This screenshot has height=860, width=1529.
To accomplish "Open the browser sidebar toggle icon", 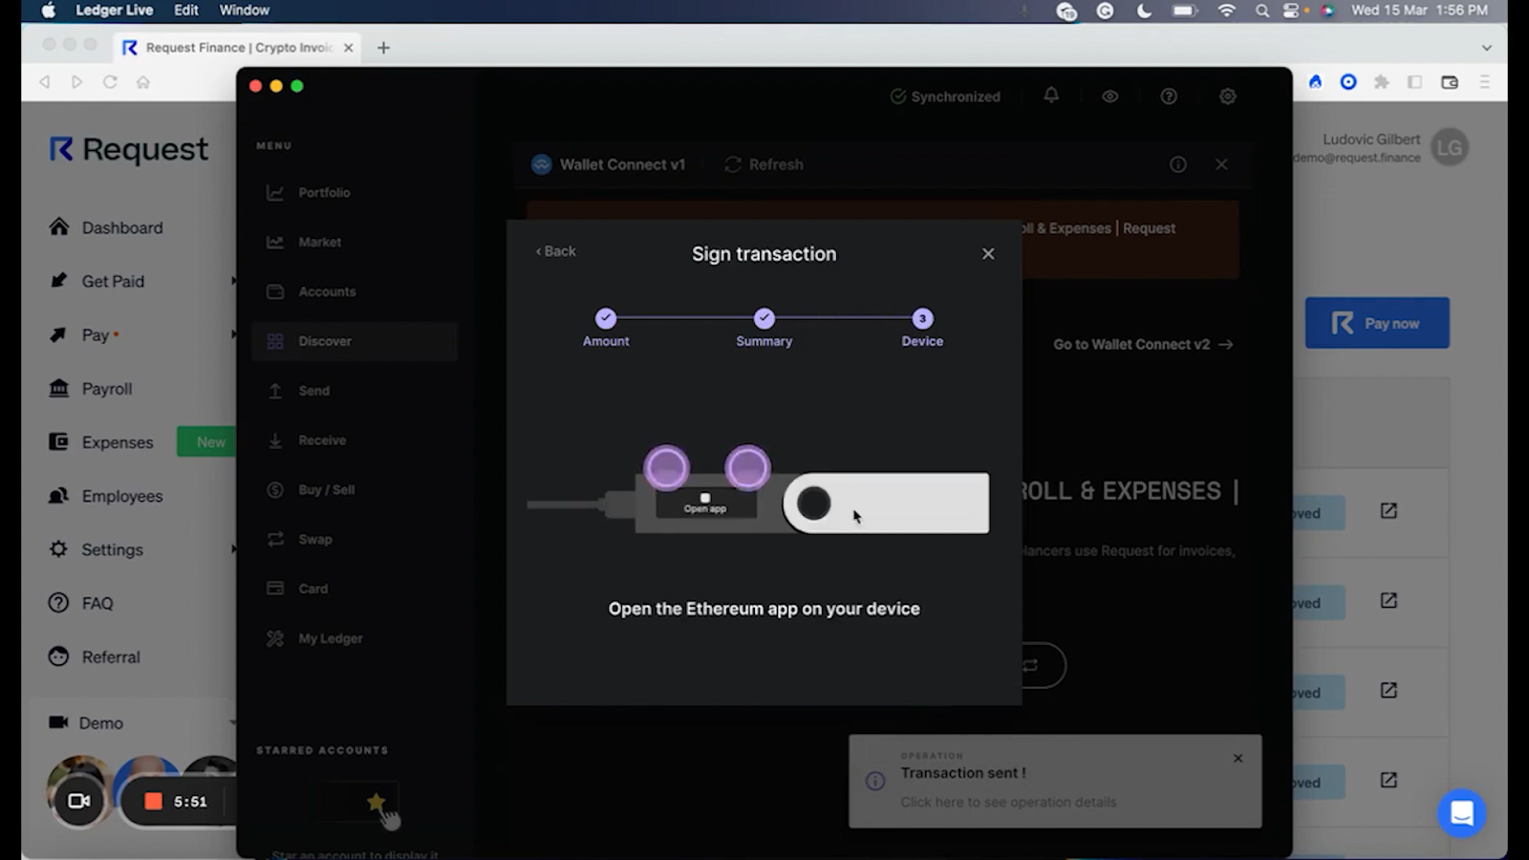I will tap(1415, 82).
